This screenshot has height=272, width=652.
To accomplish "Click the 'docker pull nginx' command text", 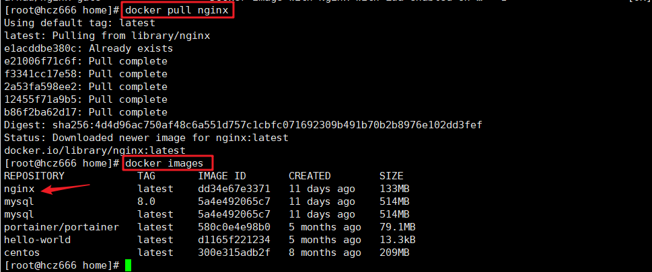I will (177, 10).
